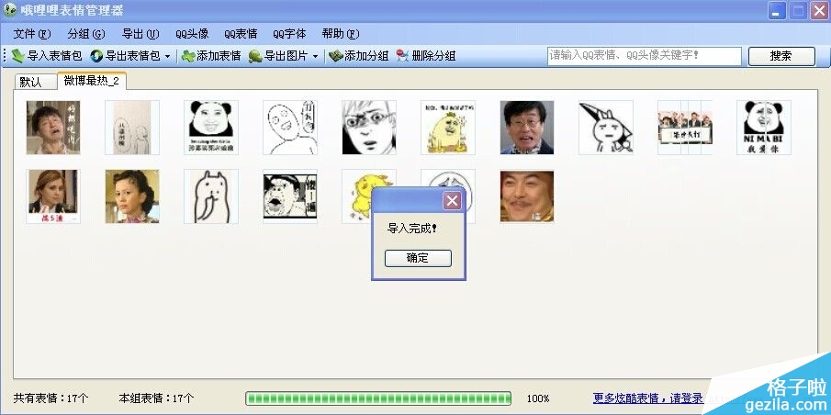Image resolution: width=831 pixels, height=415 pixels.
Task: Expand the 导出图片 dropdown arrow
Action: (x=315, y=56)
